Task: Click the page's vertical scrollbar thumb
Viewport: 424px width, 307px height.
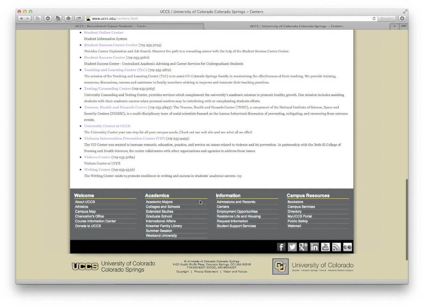Action: tap(407, 219)
